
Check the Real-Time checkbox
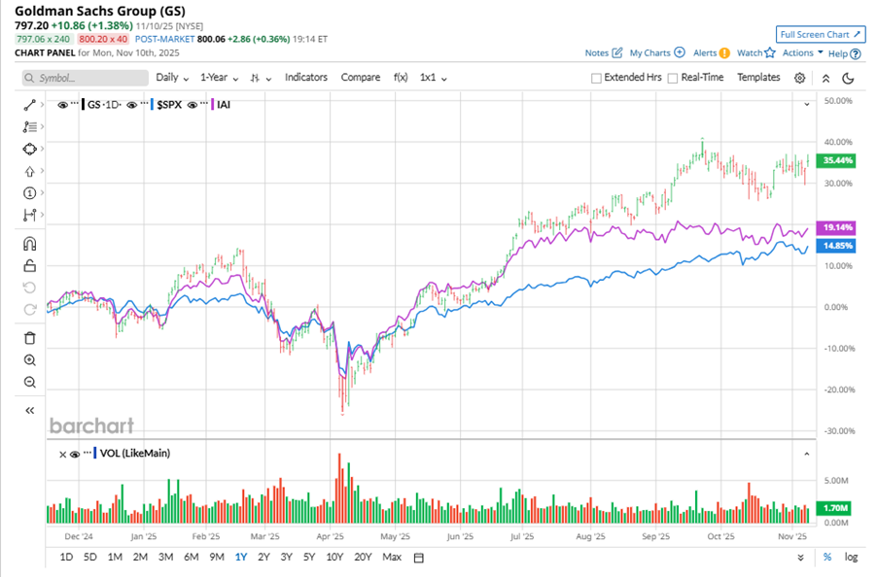pyautogui.click(x=673, y=78)
